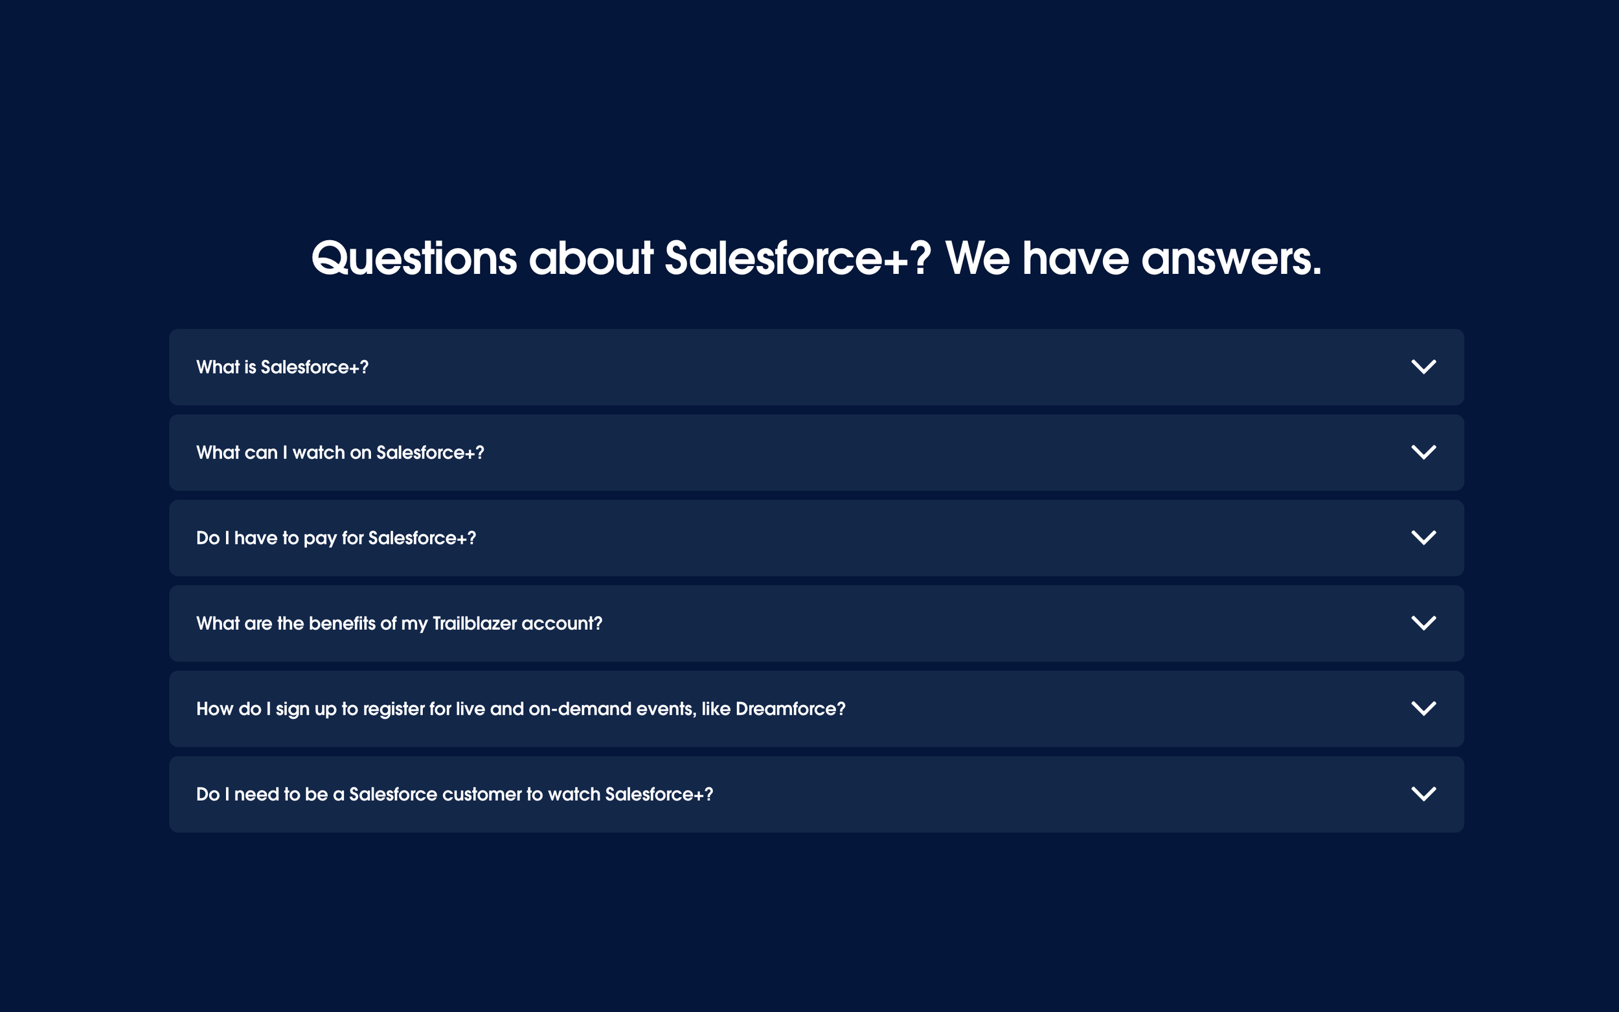This screenshot has height=1012, width=1619.
Task: Expand "What are the benefits of my Trailblazer account?"
Action: [x=817, y=623]
